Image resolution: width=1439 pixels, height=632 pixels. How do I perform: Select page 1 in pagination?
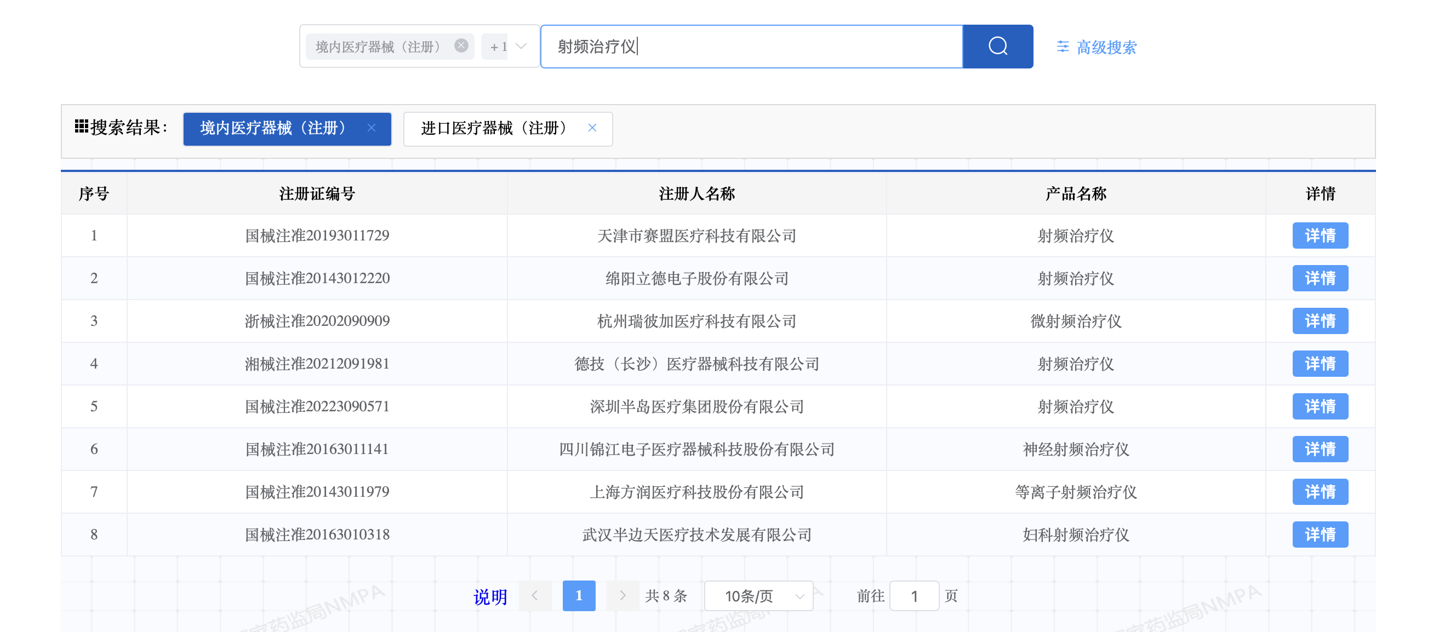coord(579,596)
